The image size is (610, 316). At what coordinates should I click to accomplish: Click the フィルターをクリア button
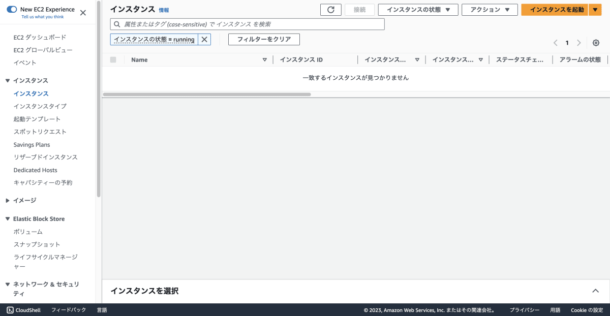click(x=264, y=39)
